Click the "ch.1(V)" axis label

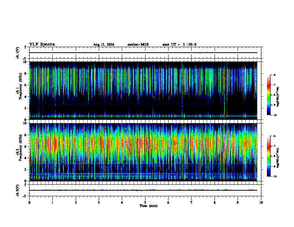[x=18, y=53]
